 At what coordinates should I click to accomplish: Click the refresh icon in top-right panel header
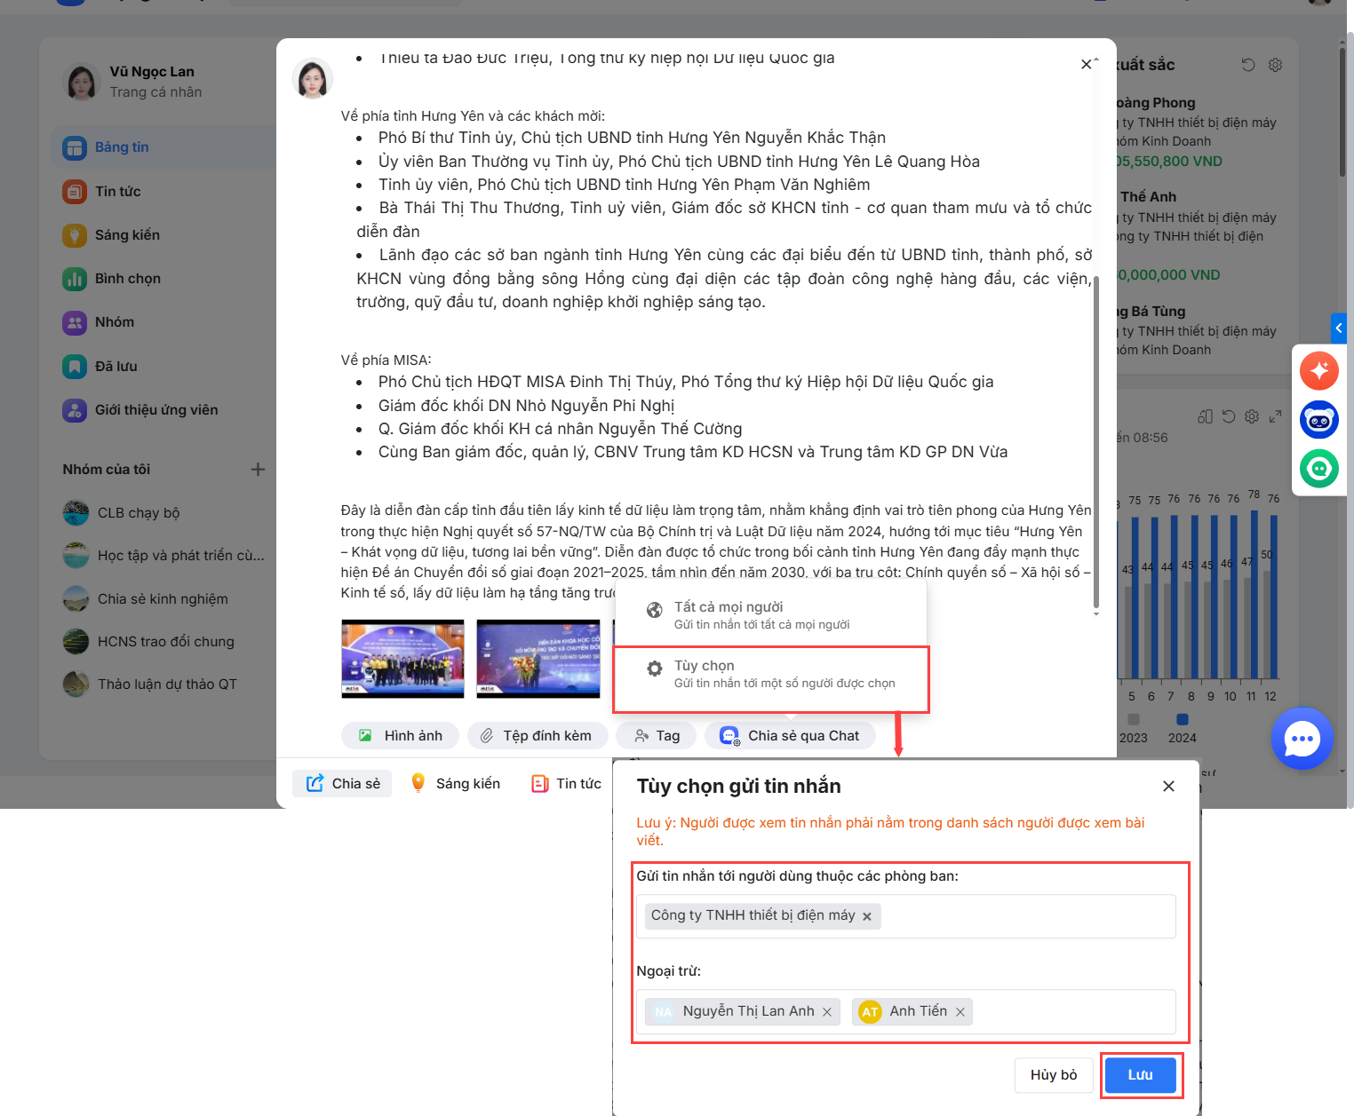(x=1248, y=65)
